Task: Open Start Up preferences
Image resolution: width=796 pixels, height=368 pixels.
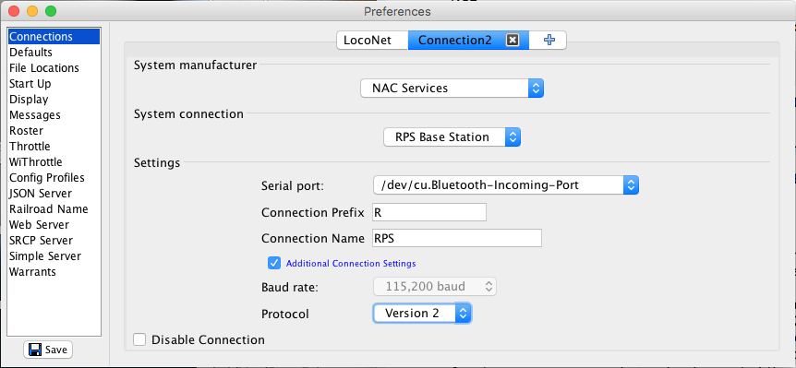Action: (54, 84)
